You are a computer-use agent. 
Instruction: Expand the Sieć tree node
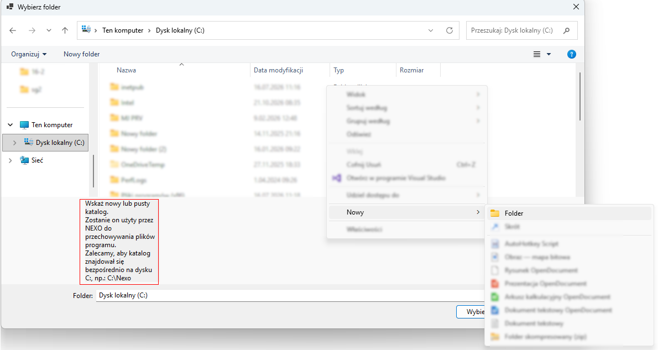click(11, 160)
